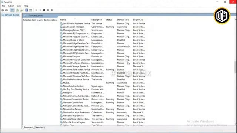This screenshot has width=237, height=133.
Task: Click the Pause Service toolbar icon
Action: [48, 10]
